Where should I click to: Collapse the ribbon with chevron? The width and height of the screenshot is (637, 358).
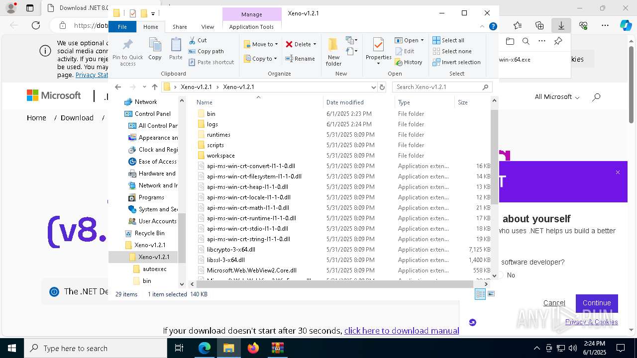482,27
